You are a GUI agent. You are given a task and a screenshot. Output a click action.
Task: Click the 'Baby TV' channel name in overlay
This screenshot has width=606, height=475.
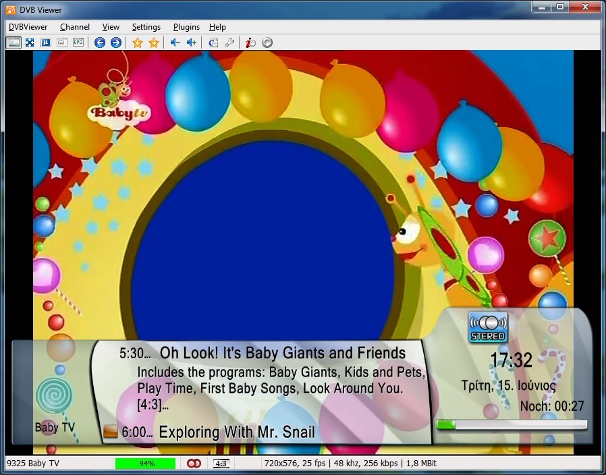55,427
